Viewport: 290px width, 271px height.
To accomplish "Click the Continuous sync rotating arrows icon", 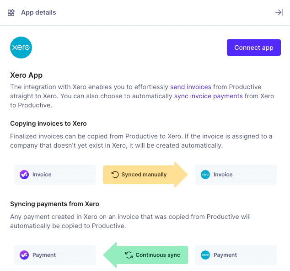I will pos(129,255).
